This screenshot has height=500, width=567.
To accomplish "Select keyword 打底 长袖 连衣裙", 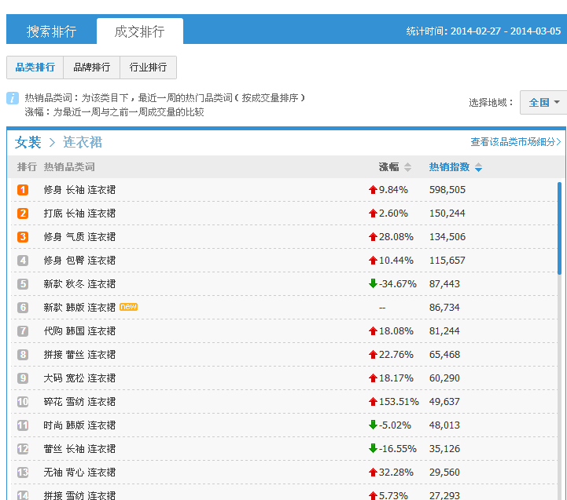I will (79, 214).
